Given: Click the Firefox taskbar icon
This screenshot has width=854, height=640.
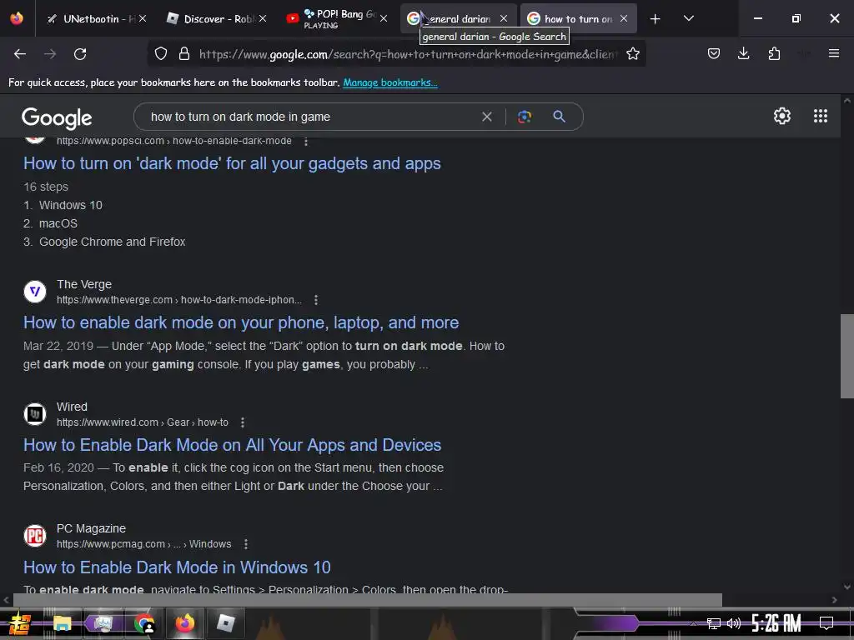Looking at the screenshot, I should tap(184, 623).
